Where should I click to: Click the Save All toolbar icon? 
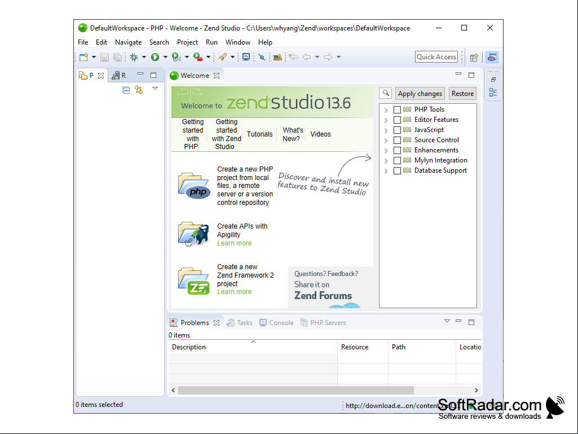pyautogui.click(x=118, y=57)
